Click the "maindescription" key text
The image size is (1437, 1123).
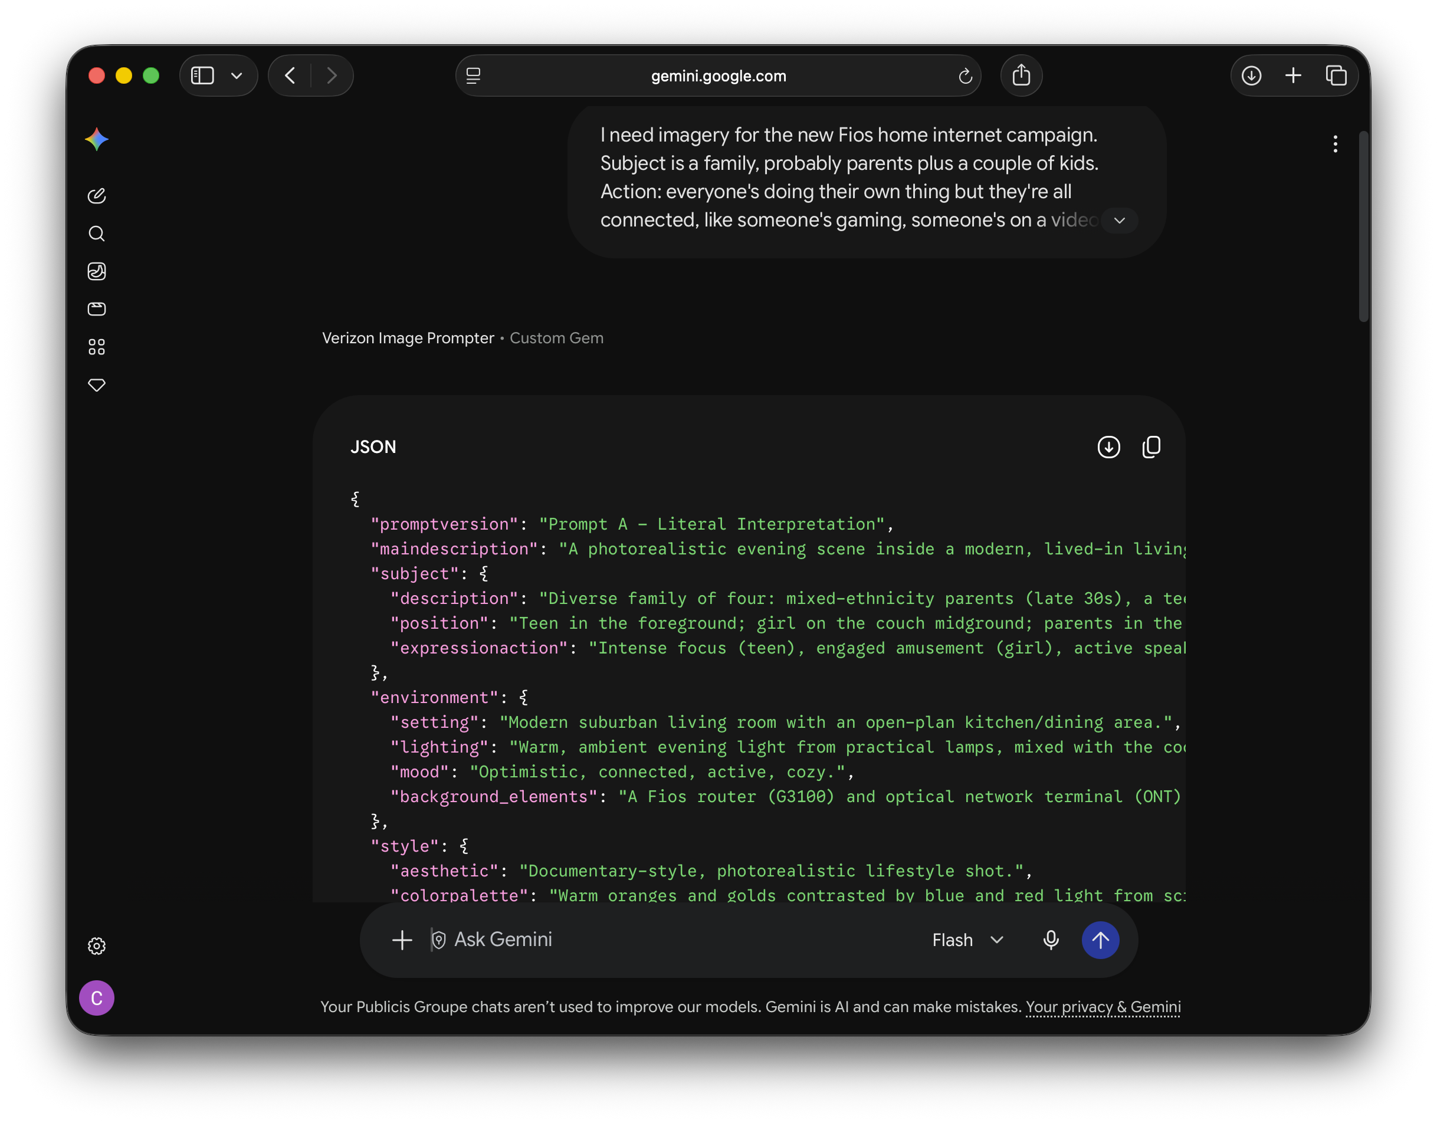coord(454,549)
